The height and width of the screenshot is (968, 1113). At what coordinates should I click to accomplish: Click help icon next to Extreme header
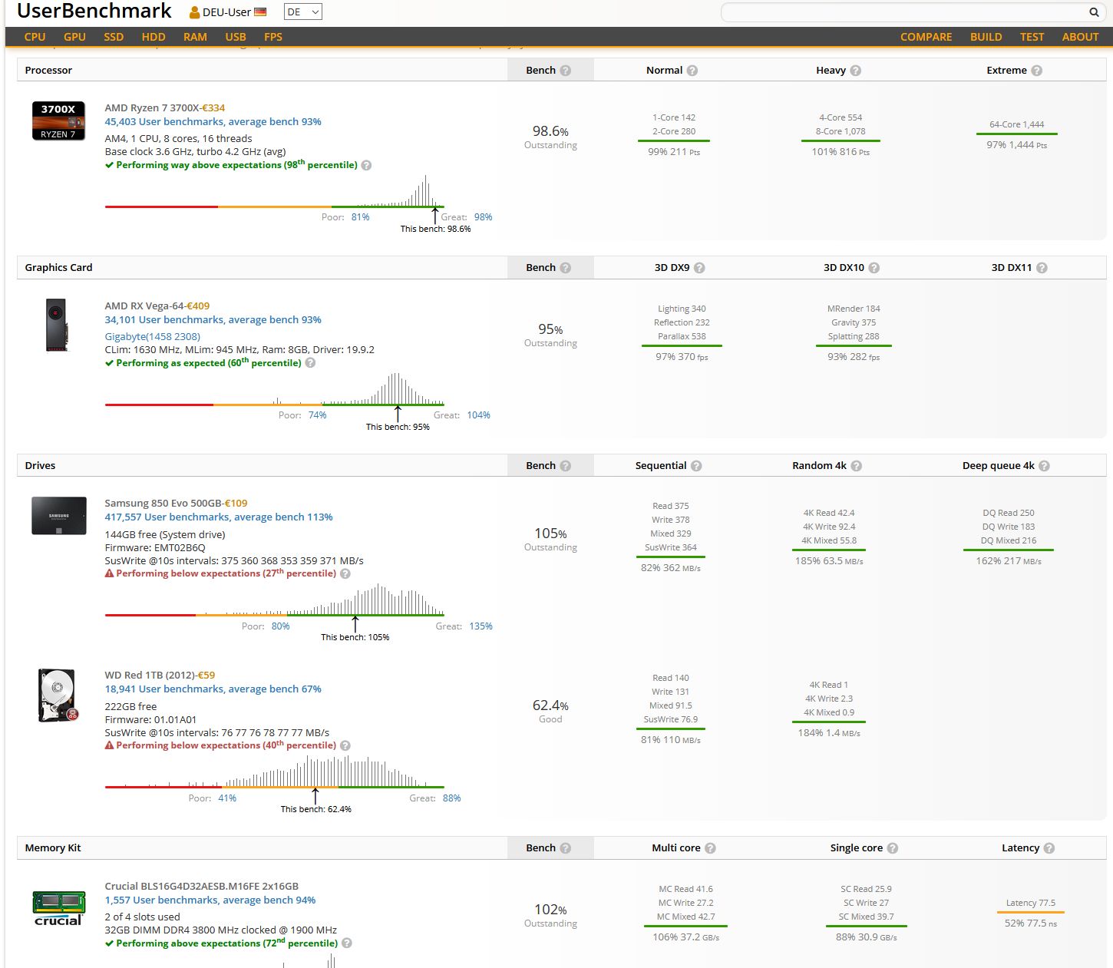1037,71
